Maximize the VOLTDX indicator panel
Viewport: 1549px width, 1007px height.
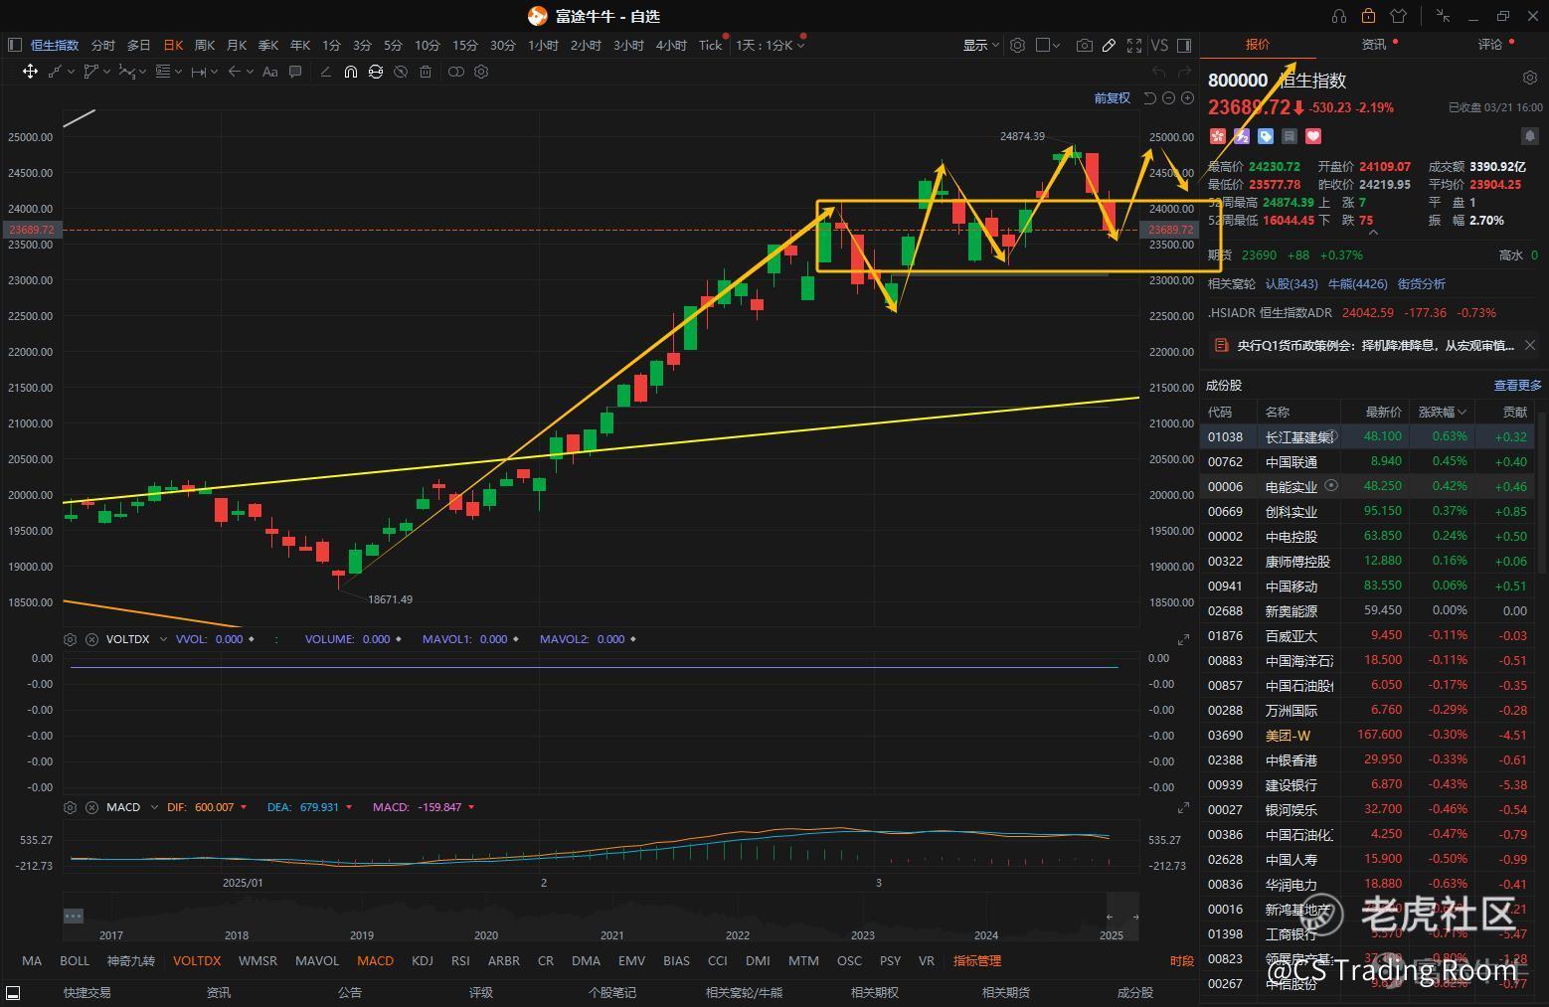click(x=1183, y=640)
